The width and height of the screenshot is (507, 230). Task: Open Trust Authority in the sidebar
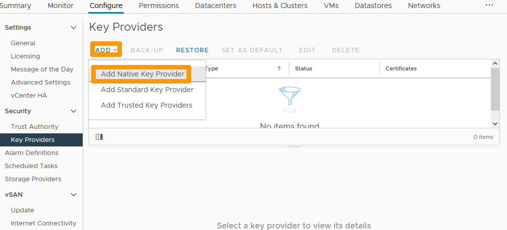34,127
